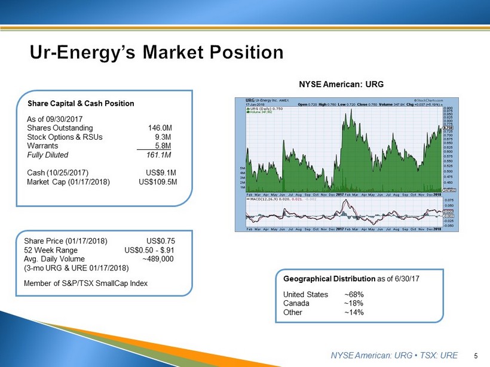The image size is (490, 367).
Task: Select the Share Capital & Cash Position heading
Action: 81,103
